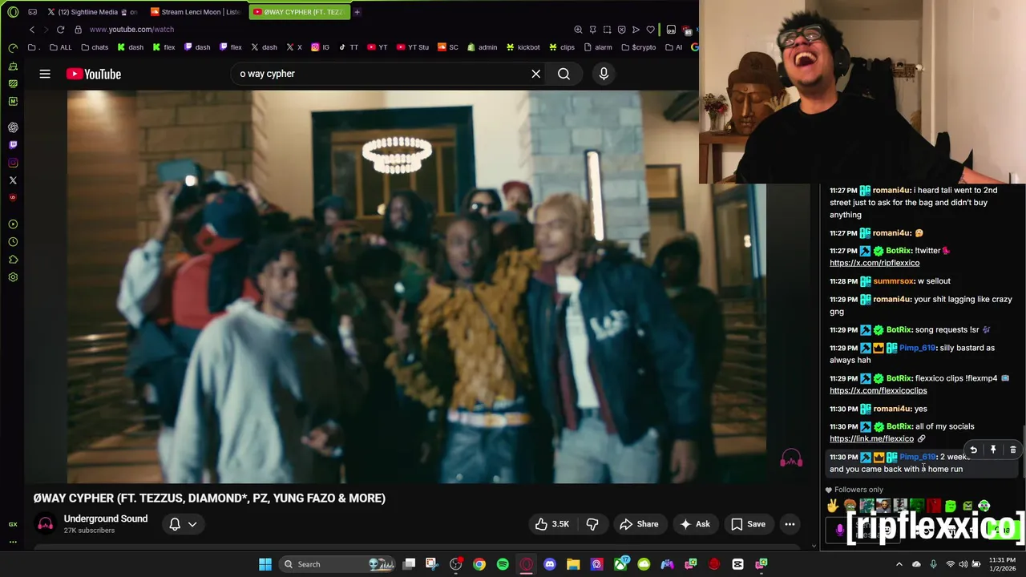The height and width of the screenshot is (577, 1026).
Task: Open Opera sidebar settings gear
Action: coord(13,277)
